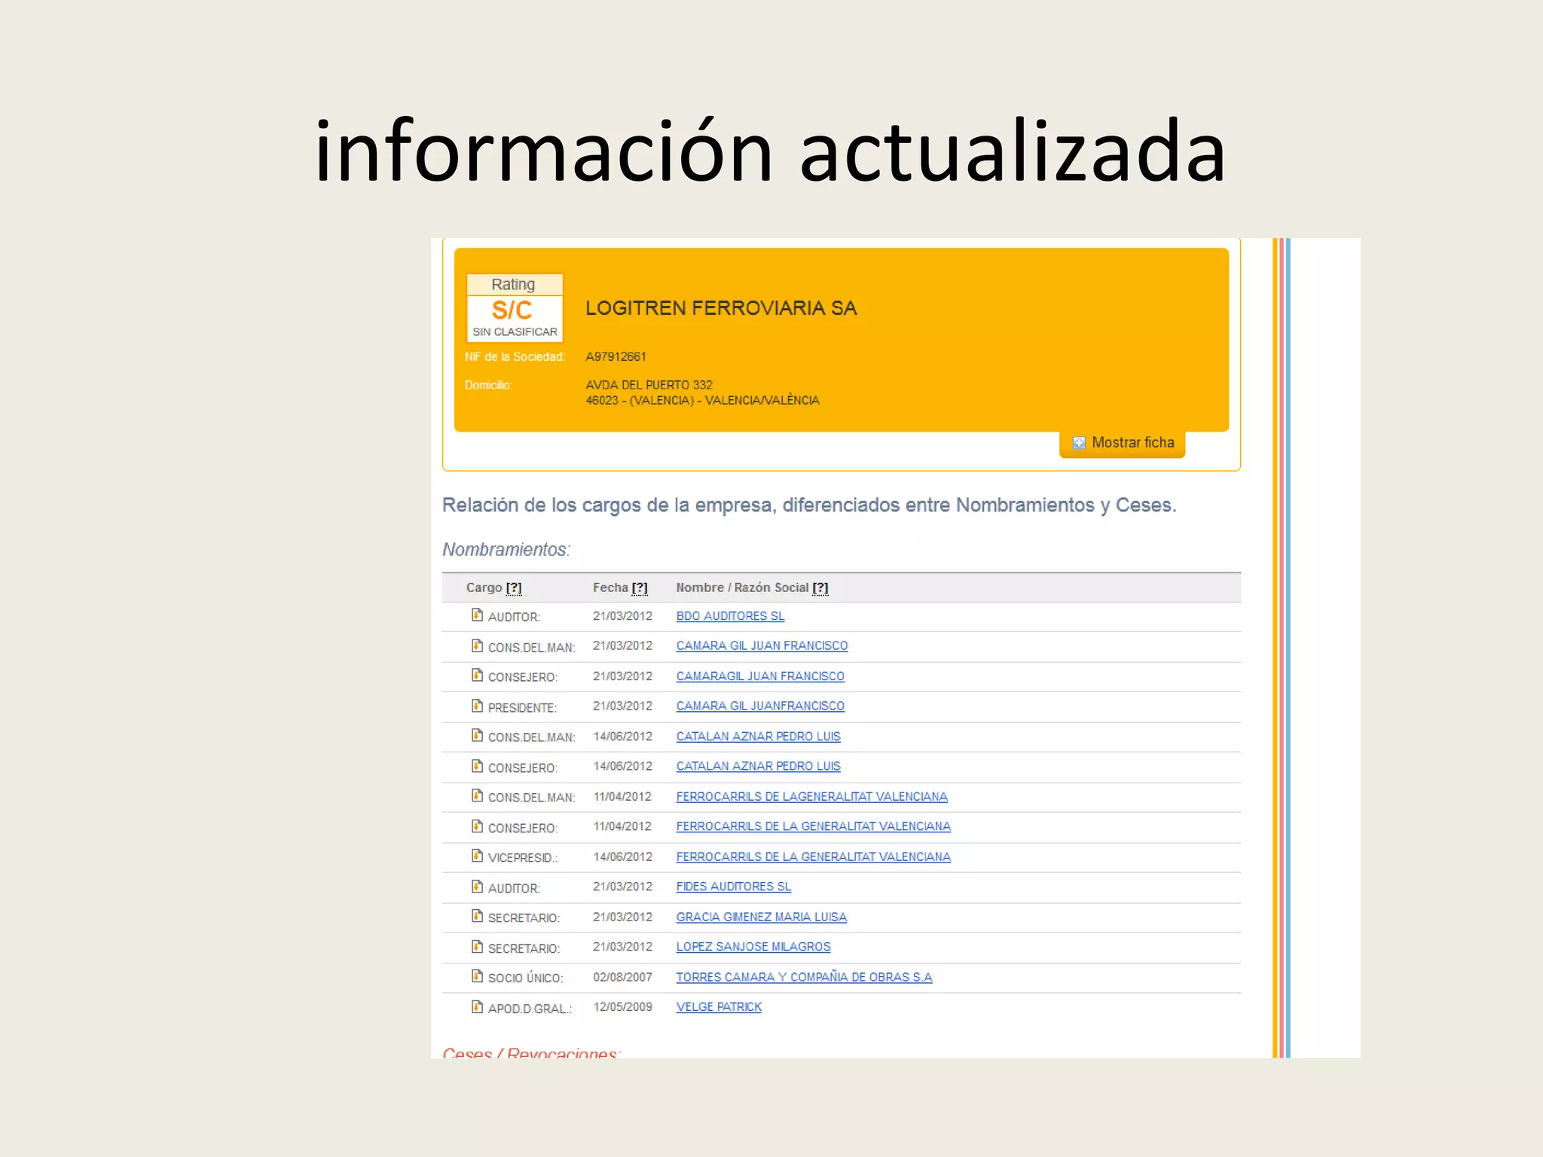Click date 12/05/2009 in APOD.D.GRAL. row
Viewport: 1543px width, 1157px height.
622,1008
